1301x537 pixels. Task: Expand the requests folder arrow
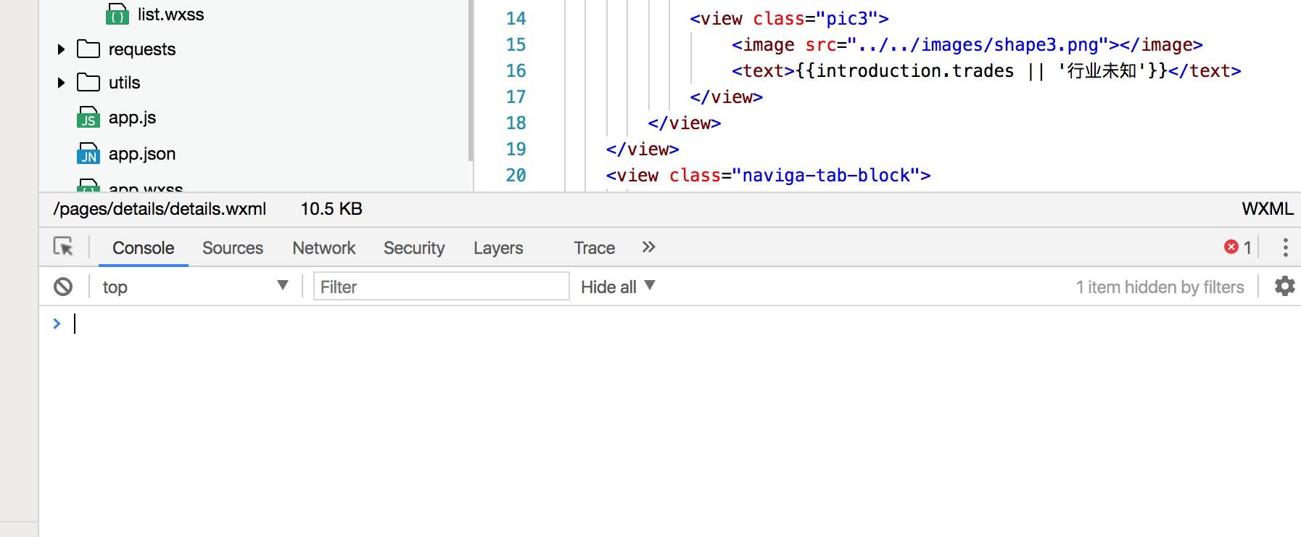[x=61, y=49]
